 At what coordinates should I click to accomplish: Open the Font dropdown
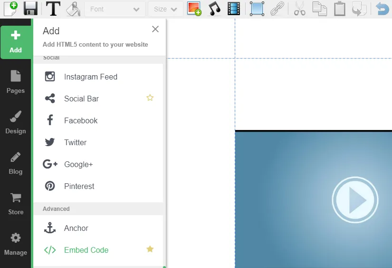click(x=115, y=9)
